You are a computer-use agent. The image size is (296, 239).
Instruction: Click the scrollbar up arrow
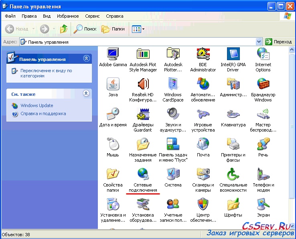pos(292,50)
